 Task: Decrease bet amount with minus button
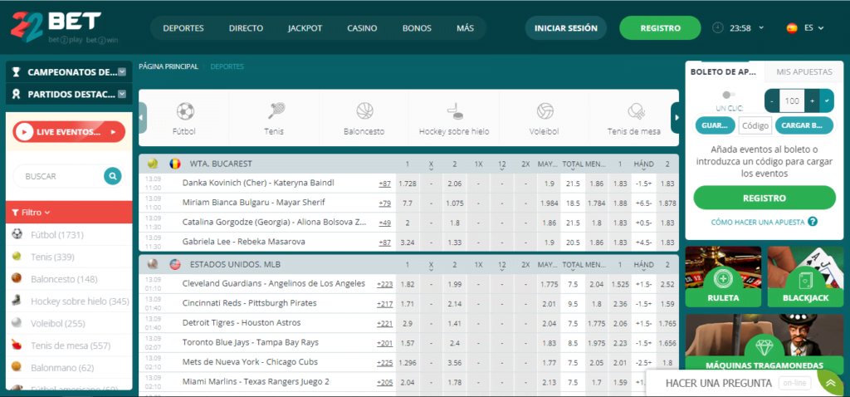point(772,100)
